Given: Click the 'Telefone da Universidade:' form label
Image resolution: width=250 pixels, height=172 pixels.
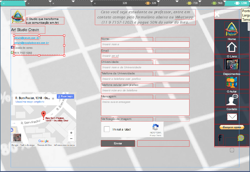Looking at the screenshot, I should tap(118, 73).
